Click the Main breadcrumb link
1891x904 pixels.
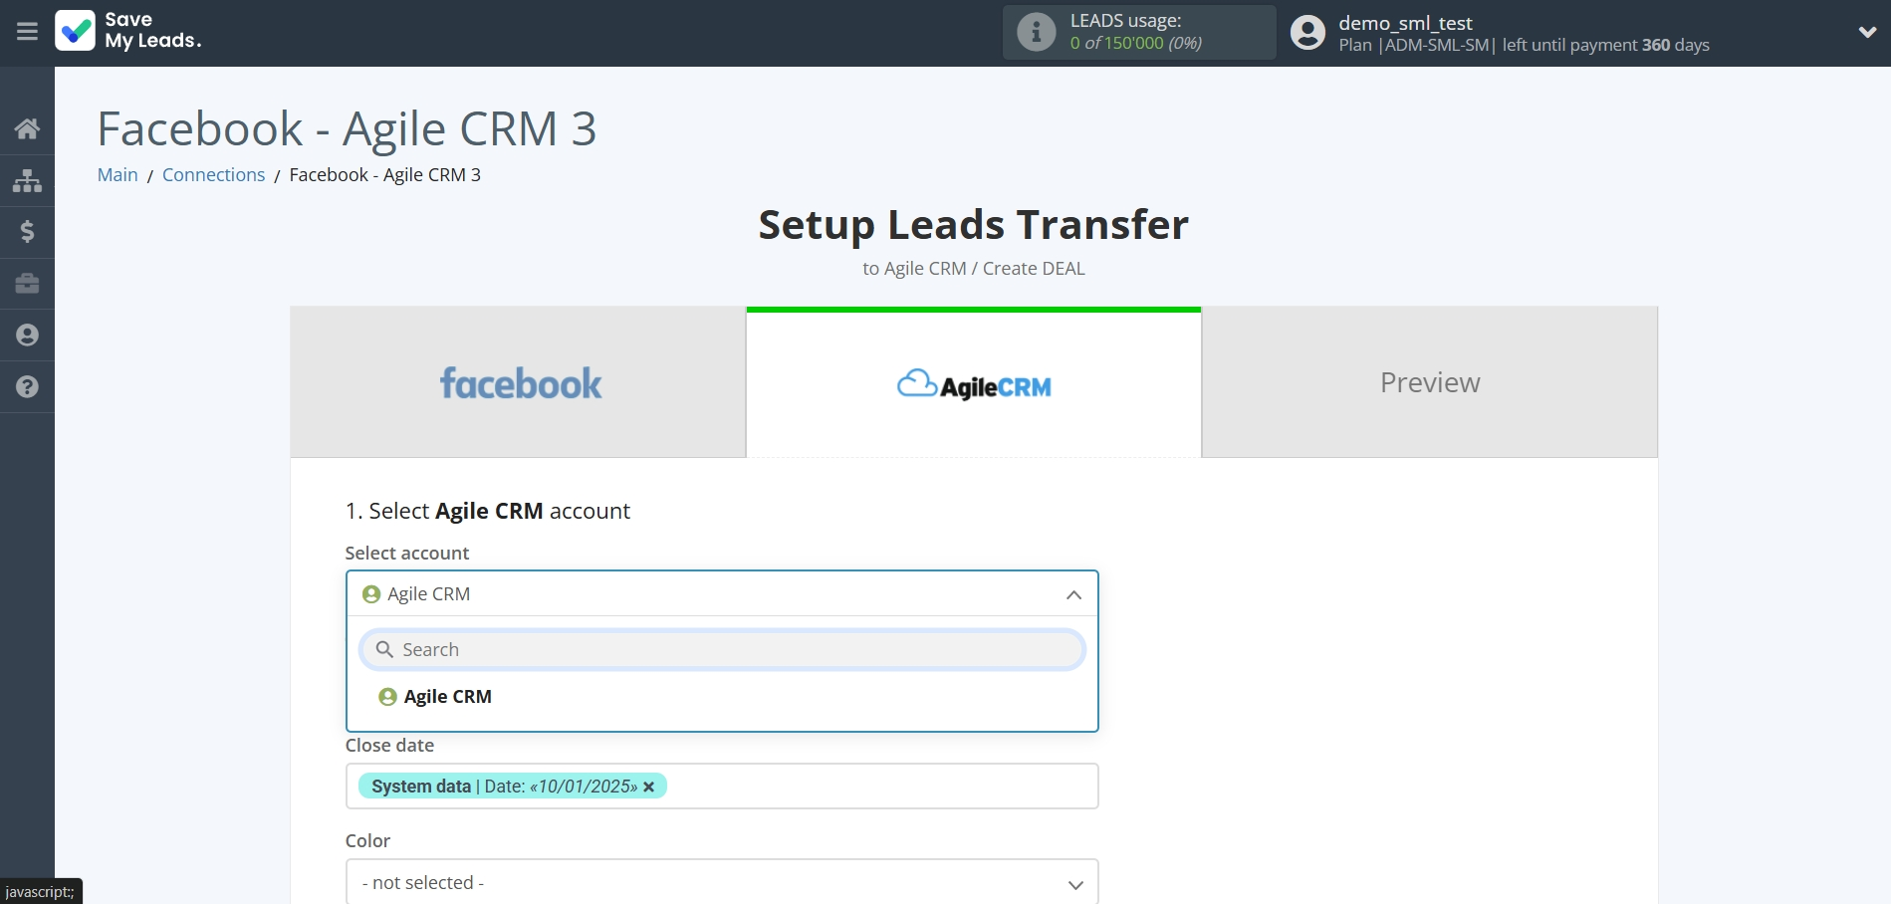coord(118,175)
